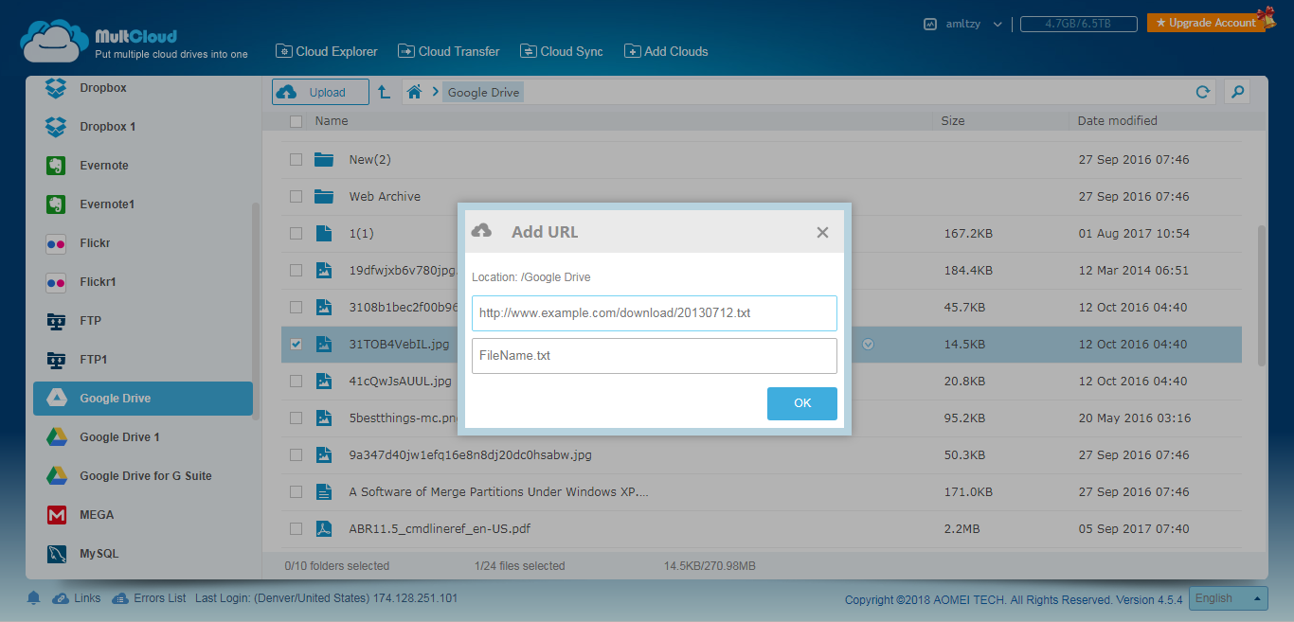Go up one folder level arrow

coord(384,92)
